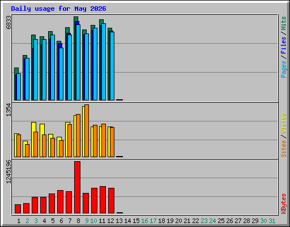
Task: Click day 13 on the axis
Action: tap(119, 221)
